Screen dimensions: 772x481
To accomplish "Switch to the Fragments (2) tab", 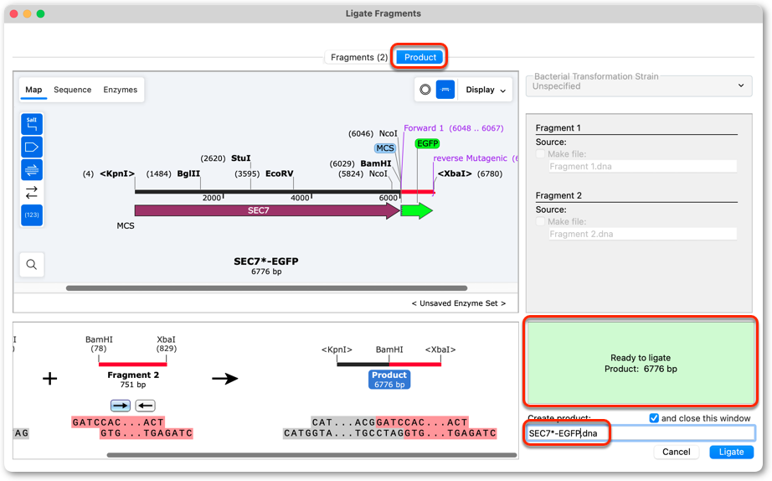I will pyautogui.click(x=359, y=57).
